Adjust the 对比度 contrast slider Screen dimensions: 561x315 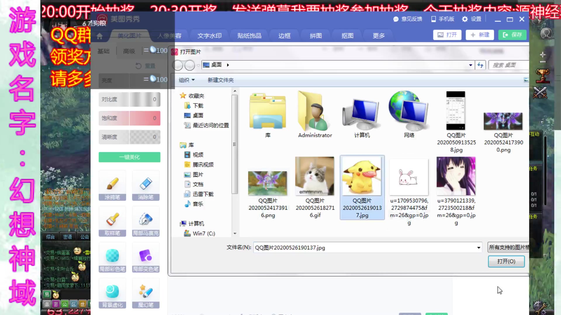129,99
